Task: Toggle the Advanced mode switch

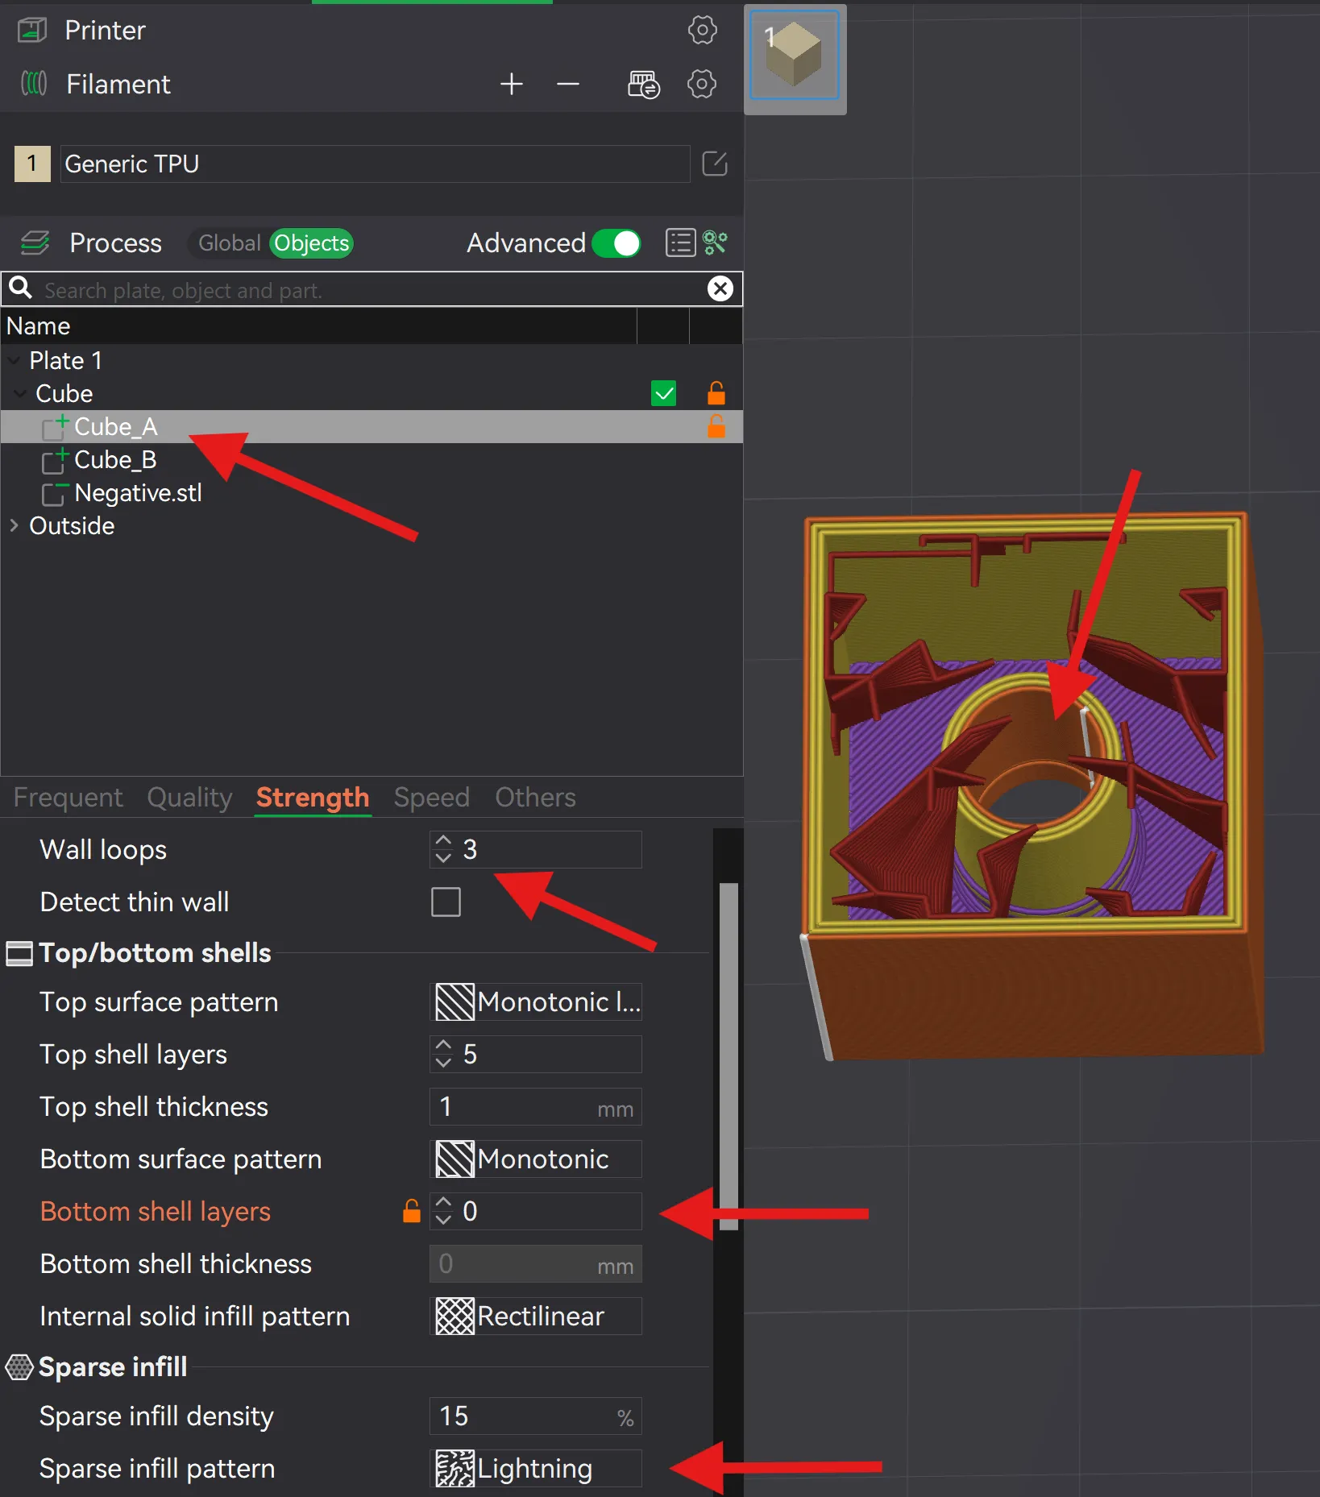Action: click(x=616, y=243)
